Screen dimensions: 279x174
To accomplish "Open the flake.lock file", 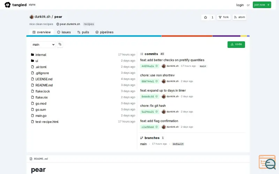I will [43, 91].
